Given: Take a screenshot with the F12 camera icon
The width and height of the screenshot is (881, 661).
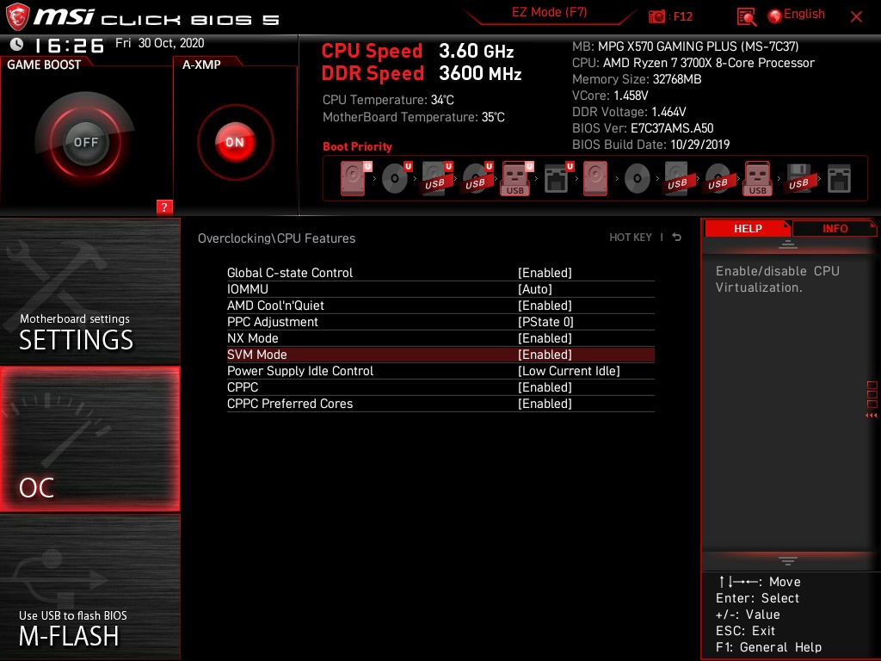Looking at the screenshot, I should (x=656, y=16).
